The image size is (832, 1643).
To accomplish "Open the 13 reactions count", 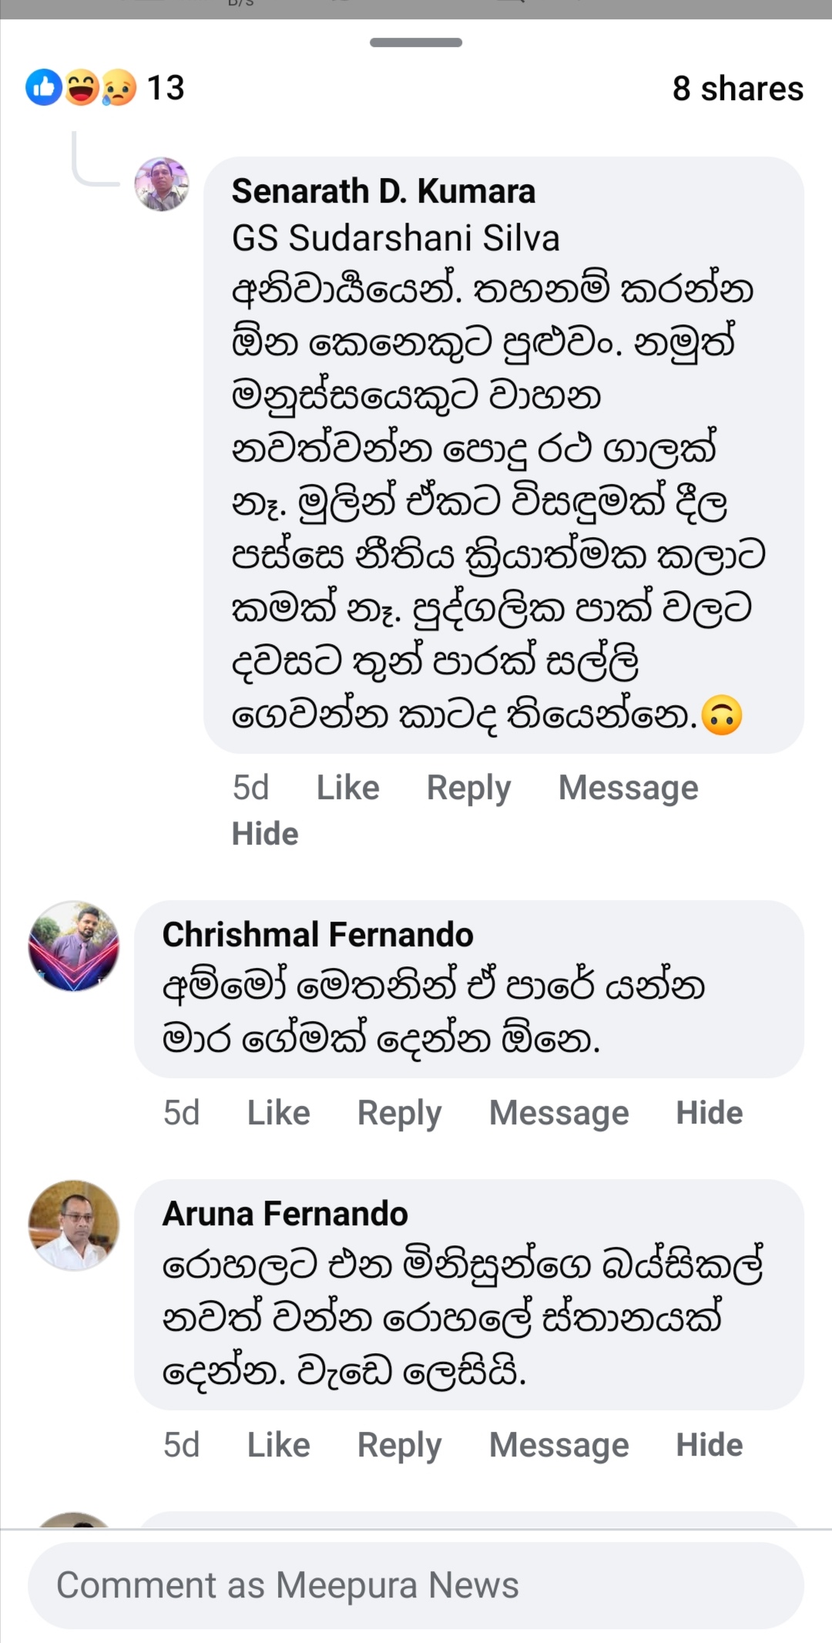I will [x=166, y=88].
